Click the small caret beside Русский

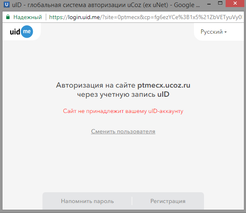pyautogui.click(x=226, y=32)
